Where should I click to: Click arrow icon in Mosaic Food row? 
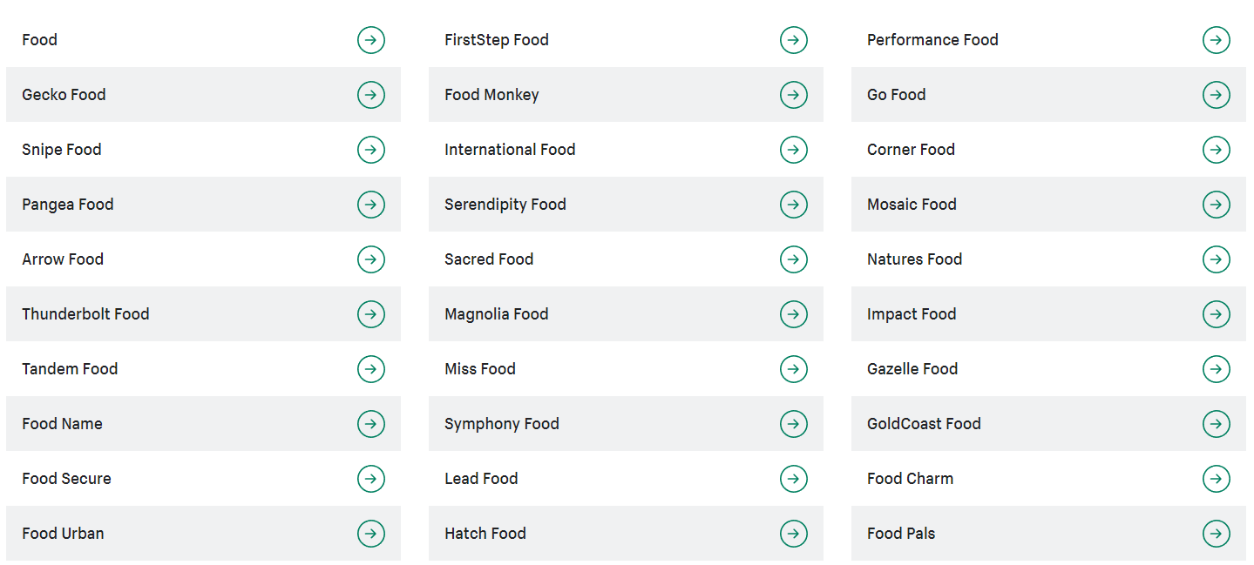pos(1217,205)
